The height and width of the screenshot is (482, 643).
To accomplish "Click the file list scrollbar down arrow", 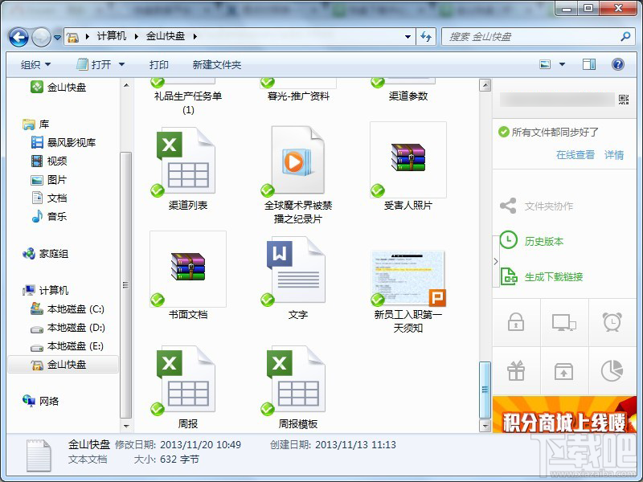I will coord(485,426).
